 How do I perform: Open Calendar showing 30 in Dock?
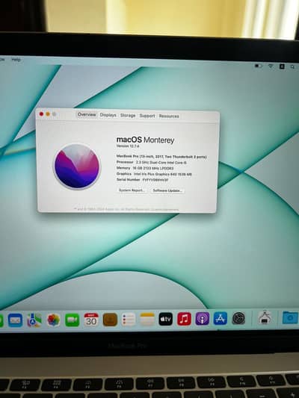pos(91,320)
